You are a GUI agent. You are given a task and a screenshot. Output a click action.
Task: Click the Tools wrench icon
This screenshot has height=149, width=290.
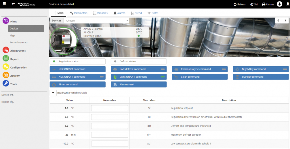point(6,84)
